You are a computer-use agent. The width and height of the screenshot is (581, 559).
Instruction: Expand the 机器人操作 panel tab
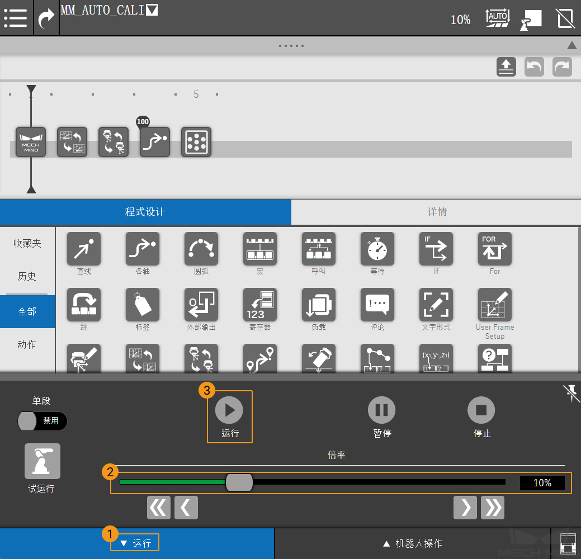click(413, 543)
